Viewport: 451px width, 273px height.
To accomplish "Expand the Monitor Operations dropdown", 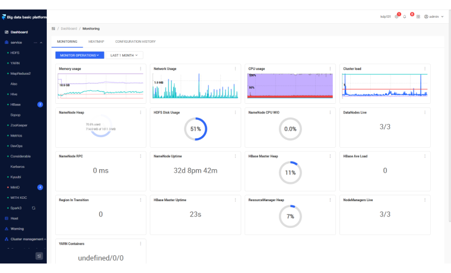I will click(x=80, y=55).
